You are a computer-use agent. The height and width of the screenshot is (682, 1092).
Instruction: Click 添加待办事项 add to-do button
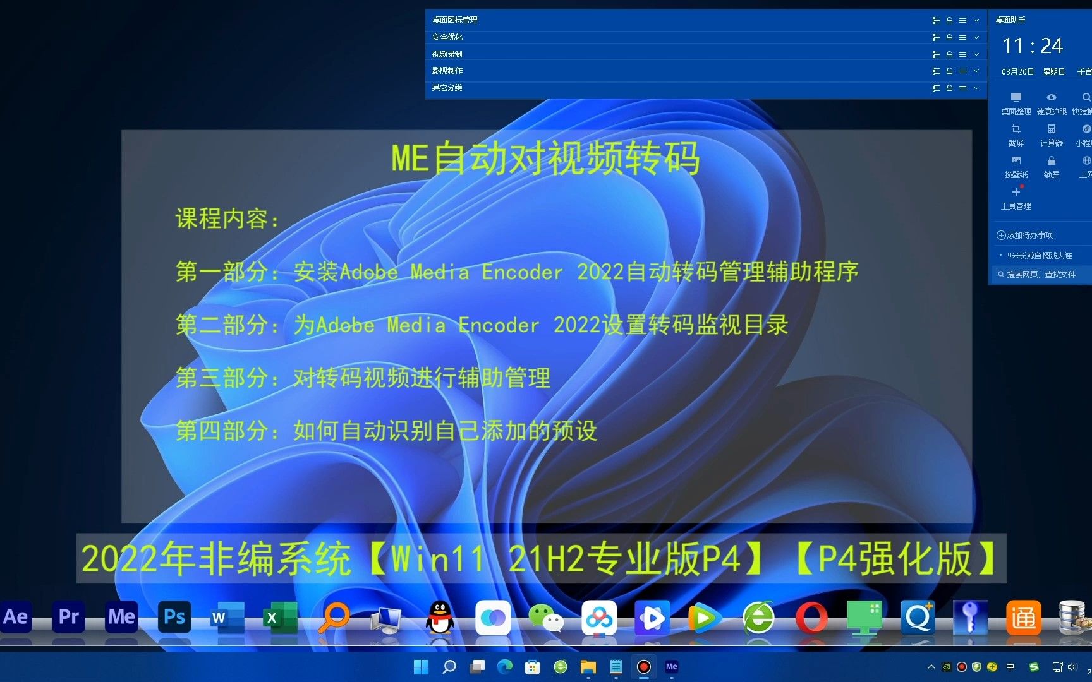(1024, 235)
